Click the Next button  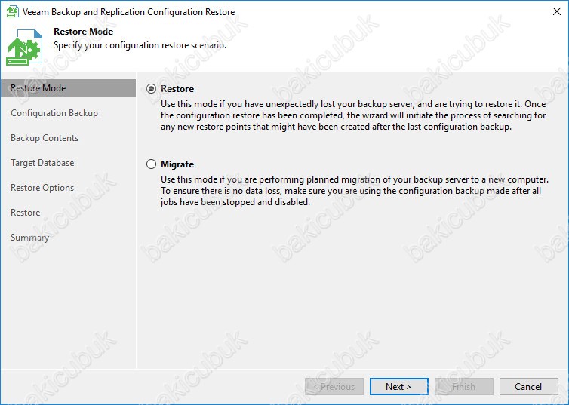[x=398, y=387]
